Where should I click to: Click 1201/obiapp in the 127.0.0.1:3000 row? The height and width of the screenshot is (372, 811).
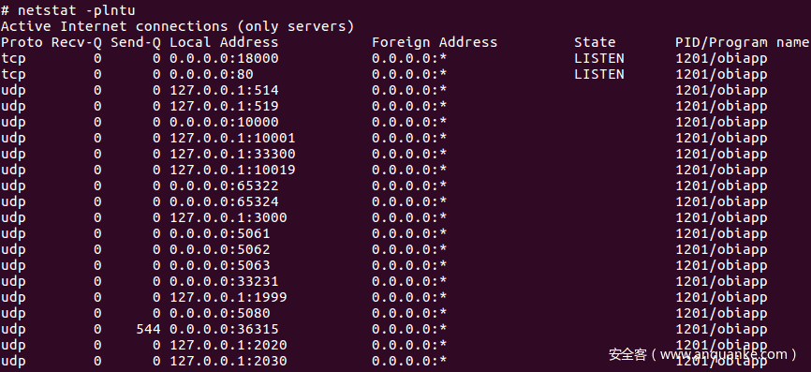click(x=721, y=217)
